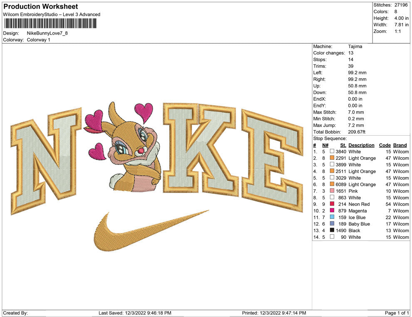
Task: Click the Max Jump value '7.2 mm'
Action: 356,125
